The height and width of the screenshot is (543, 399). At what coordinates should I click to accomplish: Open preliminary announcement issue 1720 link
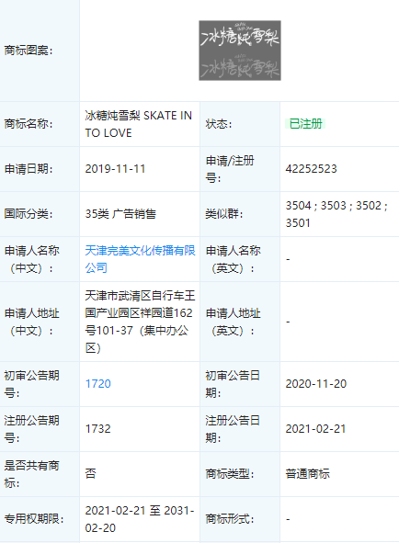click(x=98, y=384)
